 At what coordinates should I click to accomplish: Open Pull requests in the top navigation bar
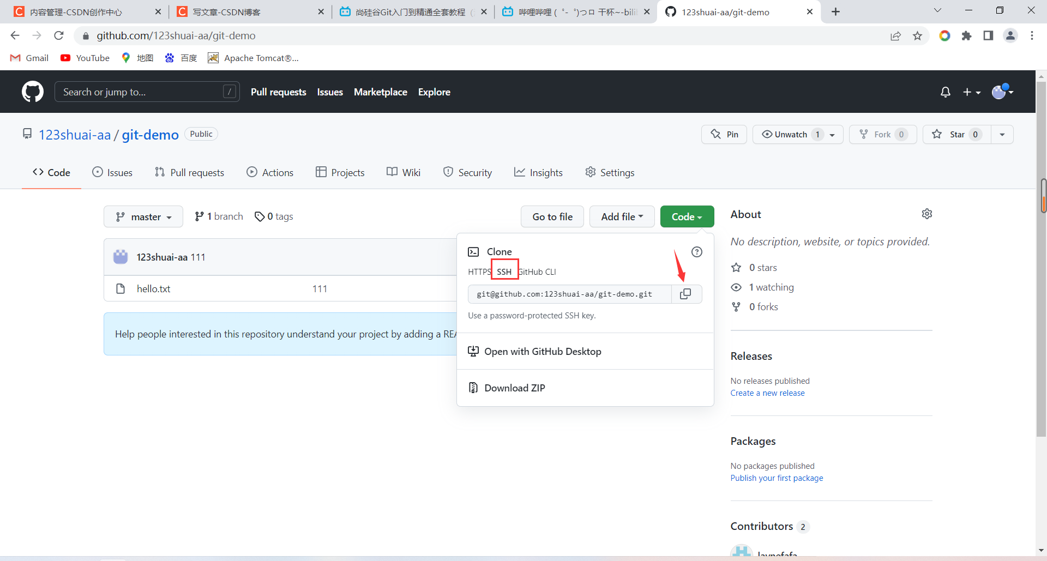click(279, 92)
